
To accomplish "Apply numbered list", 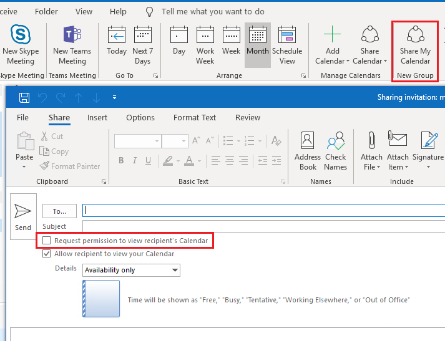I will (250, 141).
